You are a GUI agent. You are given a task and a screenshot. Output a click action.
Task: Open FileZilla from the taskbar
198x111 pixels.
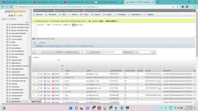tap(99, 108)
